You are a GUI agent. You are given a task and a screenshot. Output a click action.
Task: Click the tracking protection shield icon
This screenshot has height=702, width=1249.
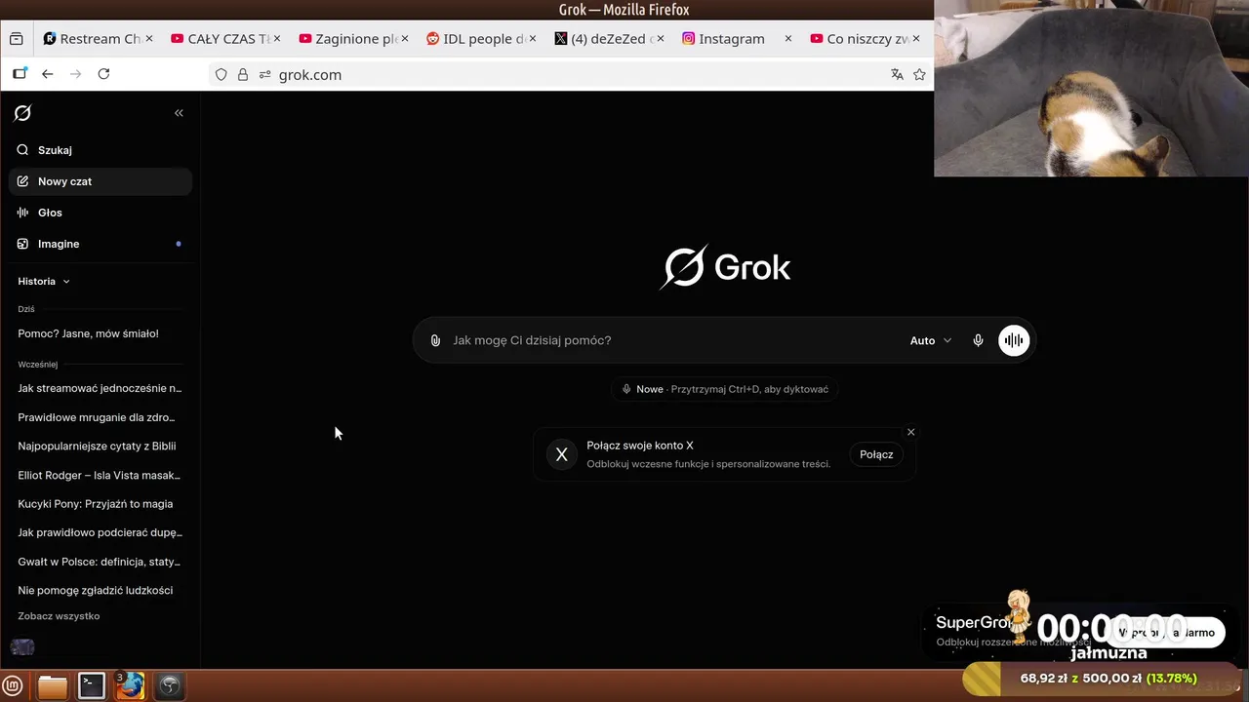click(221, 75)
